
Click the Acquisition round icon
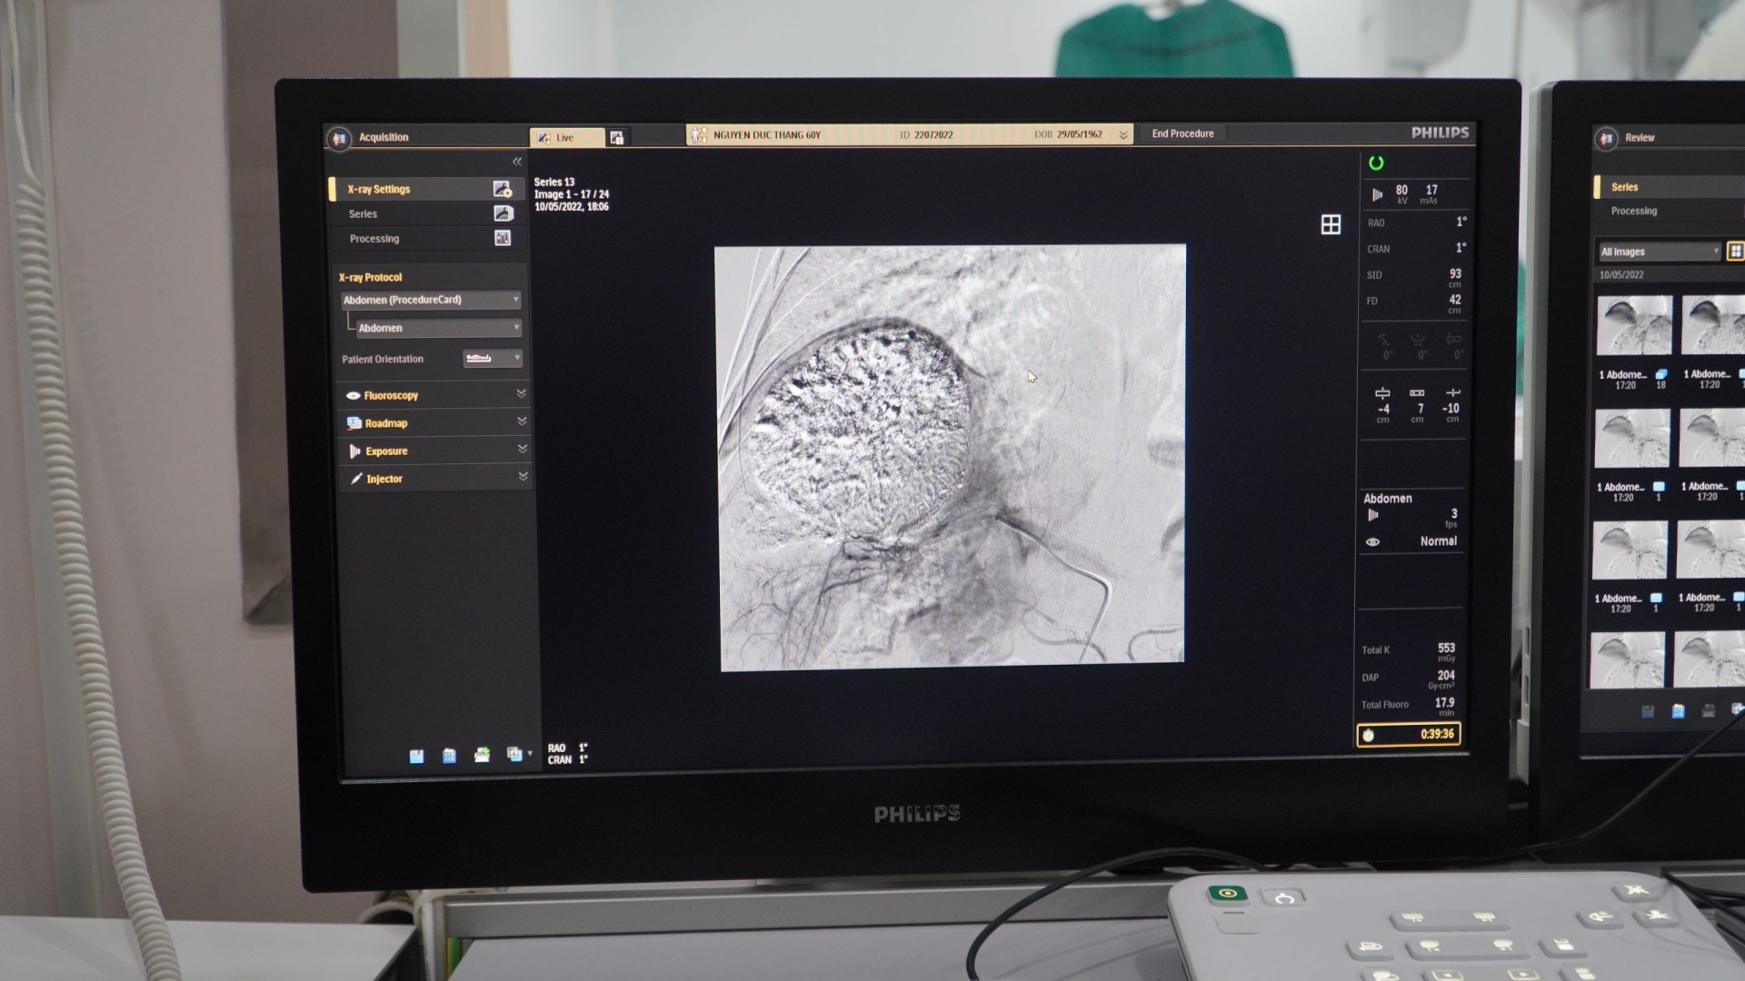(x=339, y=138)
